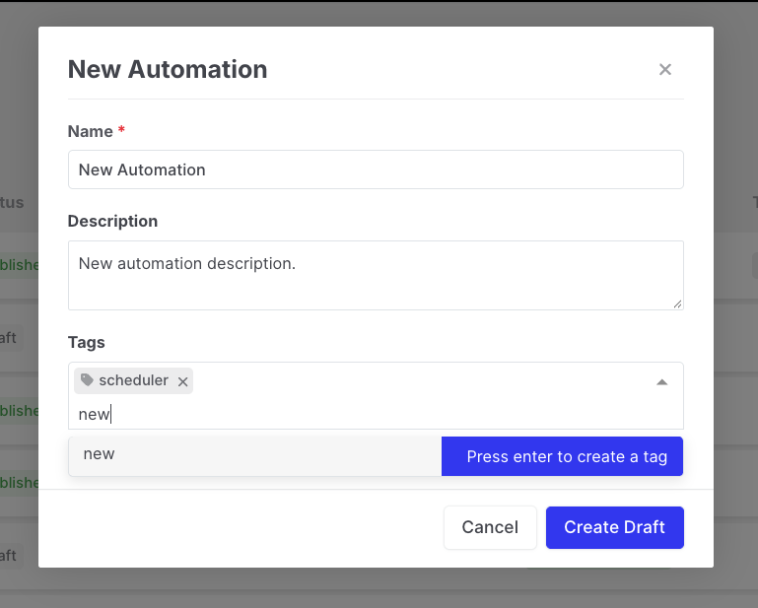Remove the scheduler tag
758x608 pixels.
(182, 381)
